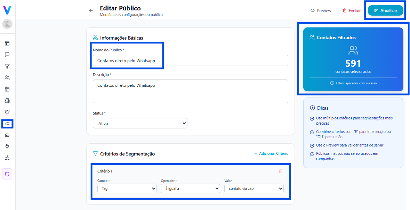Click the Nome do Público input field
410x210 pixels.
[190, 60]
